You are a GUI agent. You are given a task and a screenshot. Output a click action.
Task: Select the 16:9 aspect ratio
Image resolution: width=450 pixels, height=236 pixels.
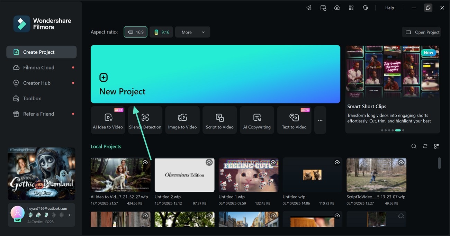[x=135, y=32]
